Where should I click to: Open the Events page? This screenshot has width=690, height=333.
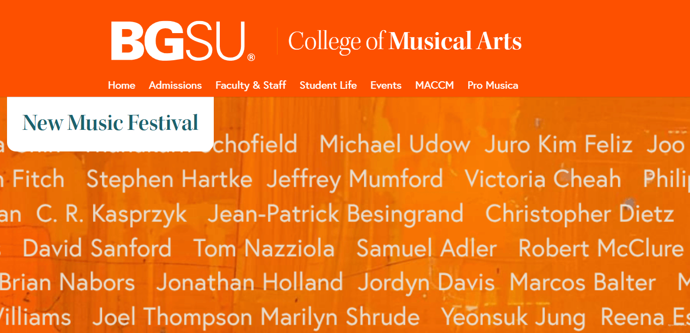point(386,85)
